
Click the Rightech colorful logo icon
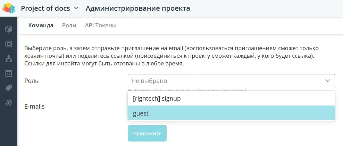coord(9,8)
